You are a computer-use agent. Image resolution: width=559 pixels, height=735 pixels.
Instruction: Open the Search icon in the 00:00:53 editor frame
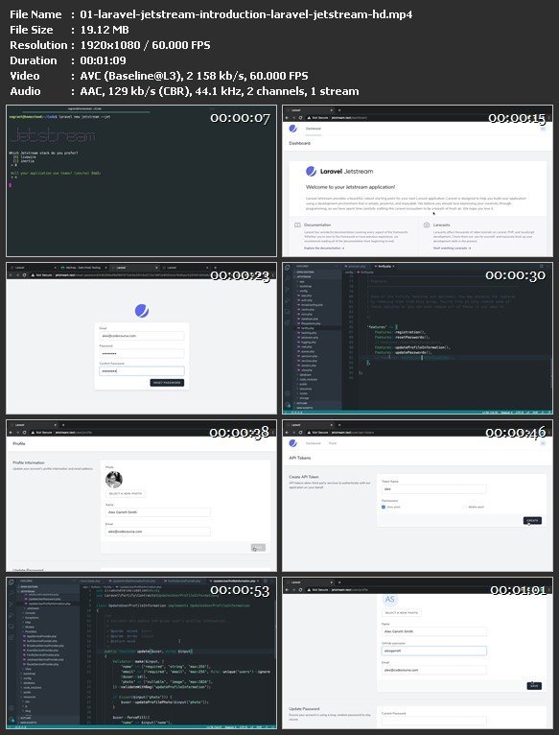[x=11, y=592]
